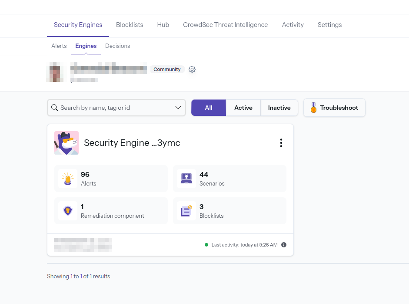
Task: Click the organization avatar image
Action: coord(55,72)
